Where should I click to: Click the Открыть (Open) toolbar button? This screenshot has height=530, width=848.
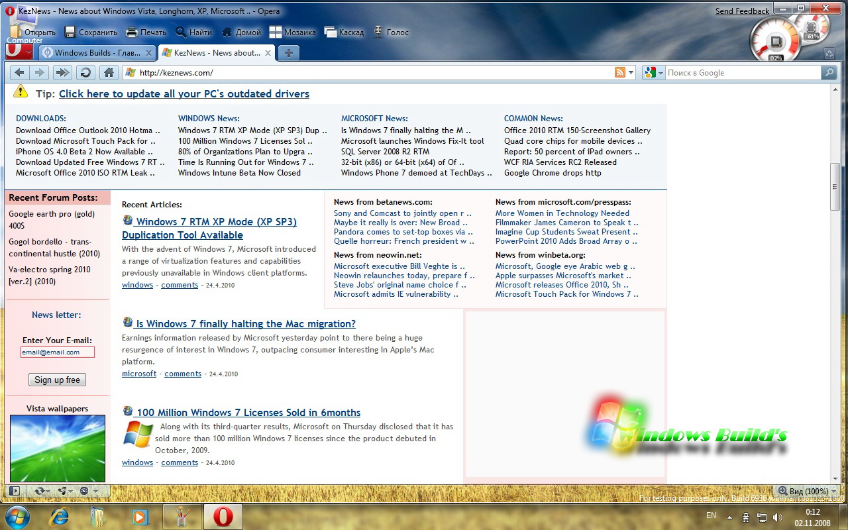click(x=33, y=32)
